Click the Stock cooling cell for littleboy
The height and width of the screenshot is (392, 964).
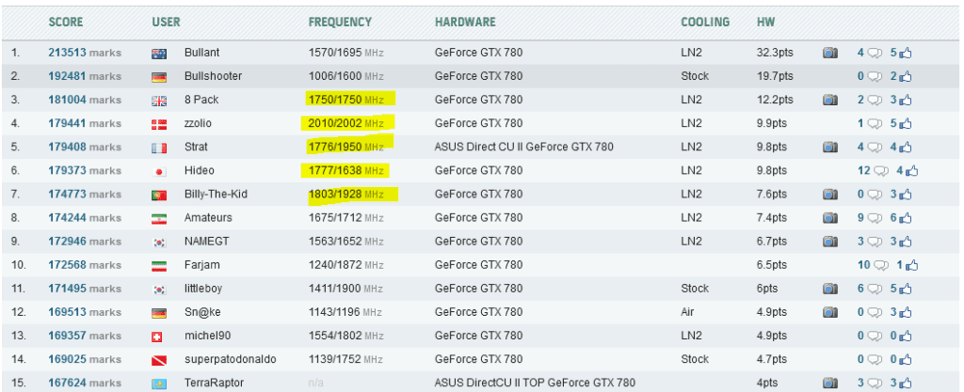[695, 289]
